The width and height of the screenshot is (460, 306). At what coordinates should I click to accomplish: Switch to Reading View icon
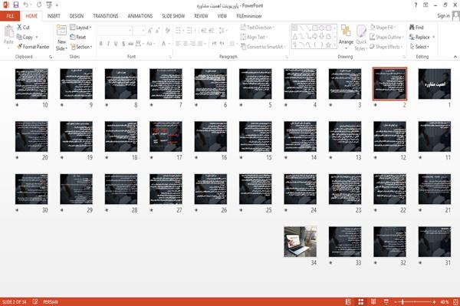coord(373,301)
